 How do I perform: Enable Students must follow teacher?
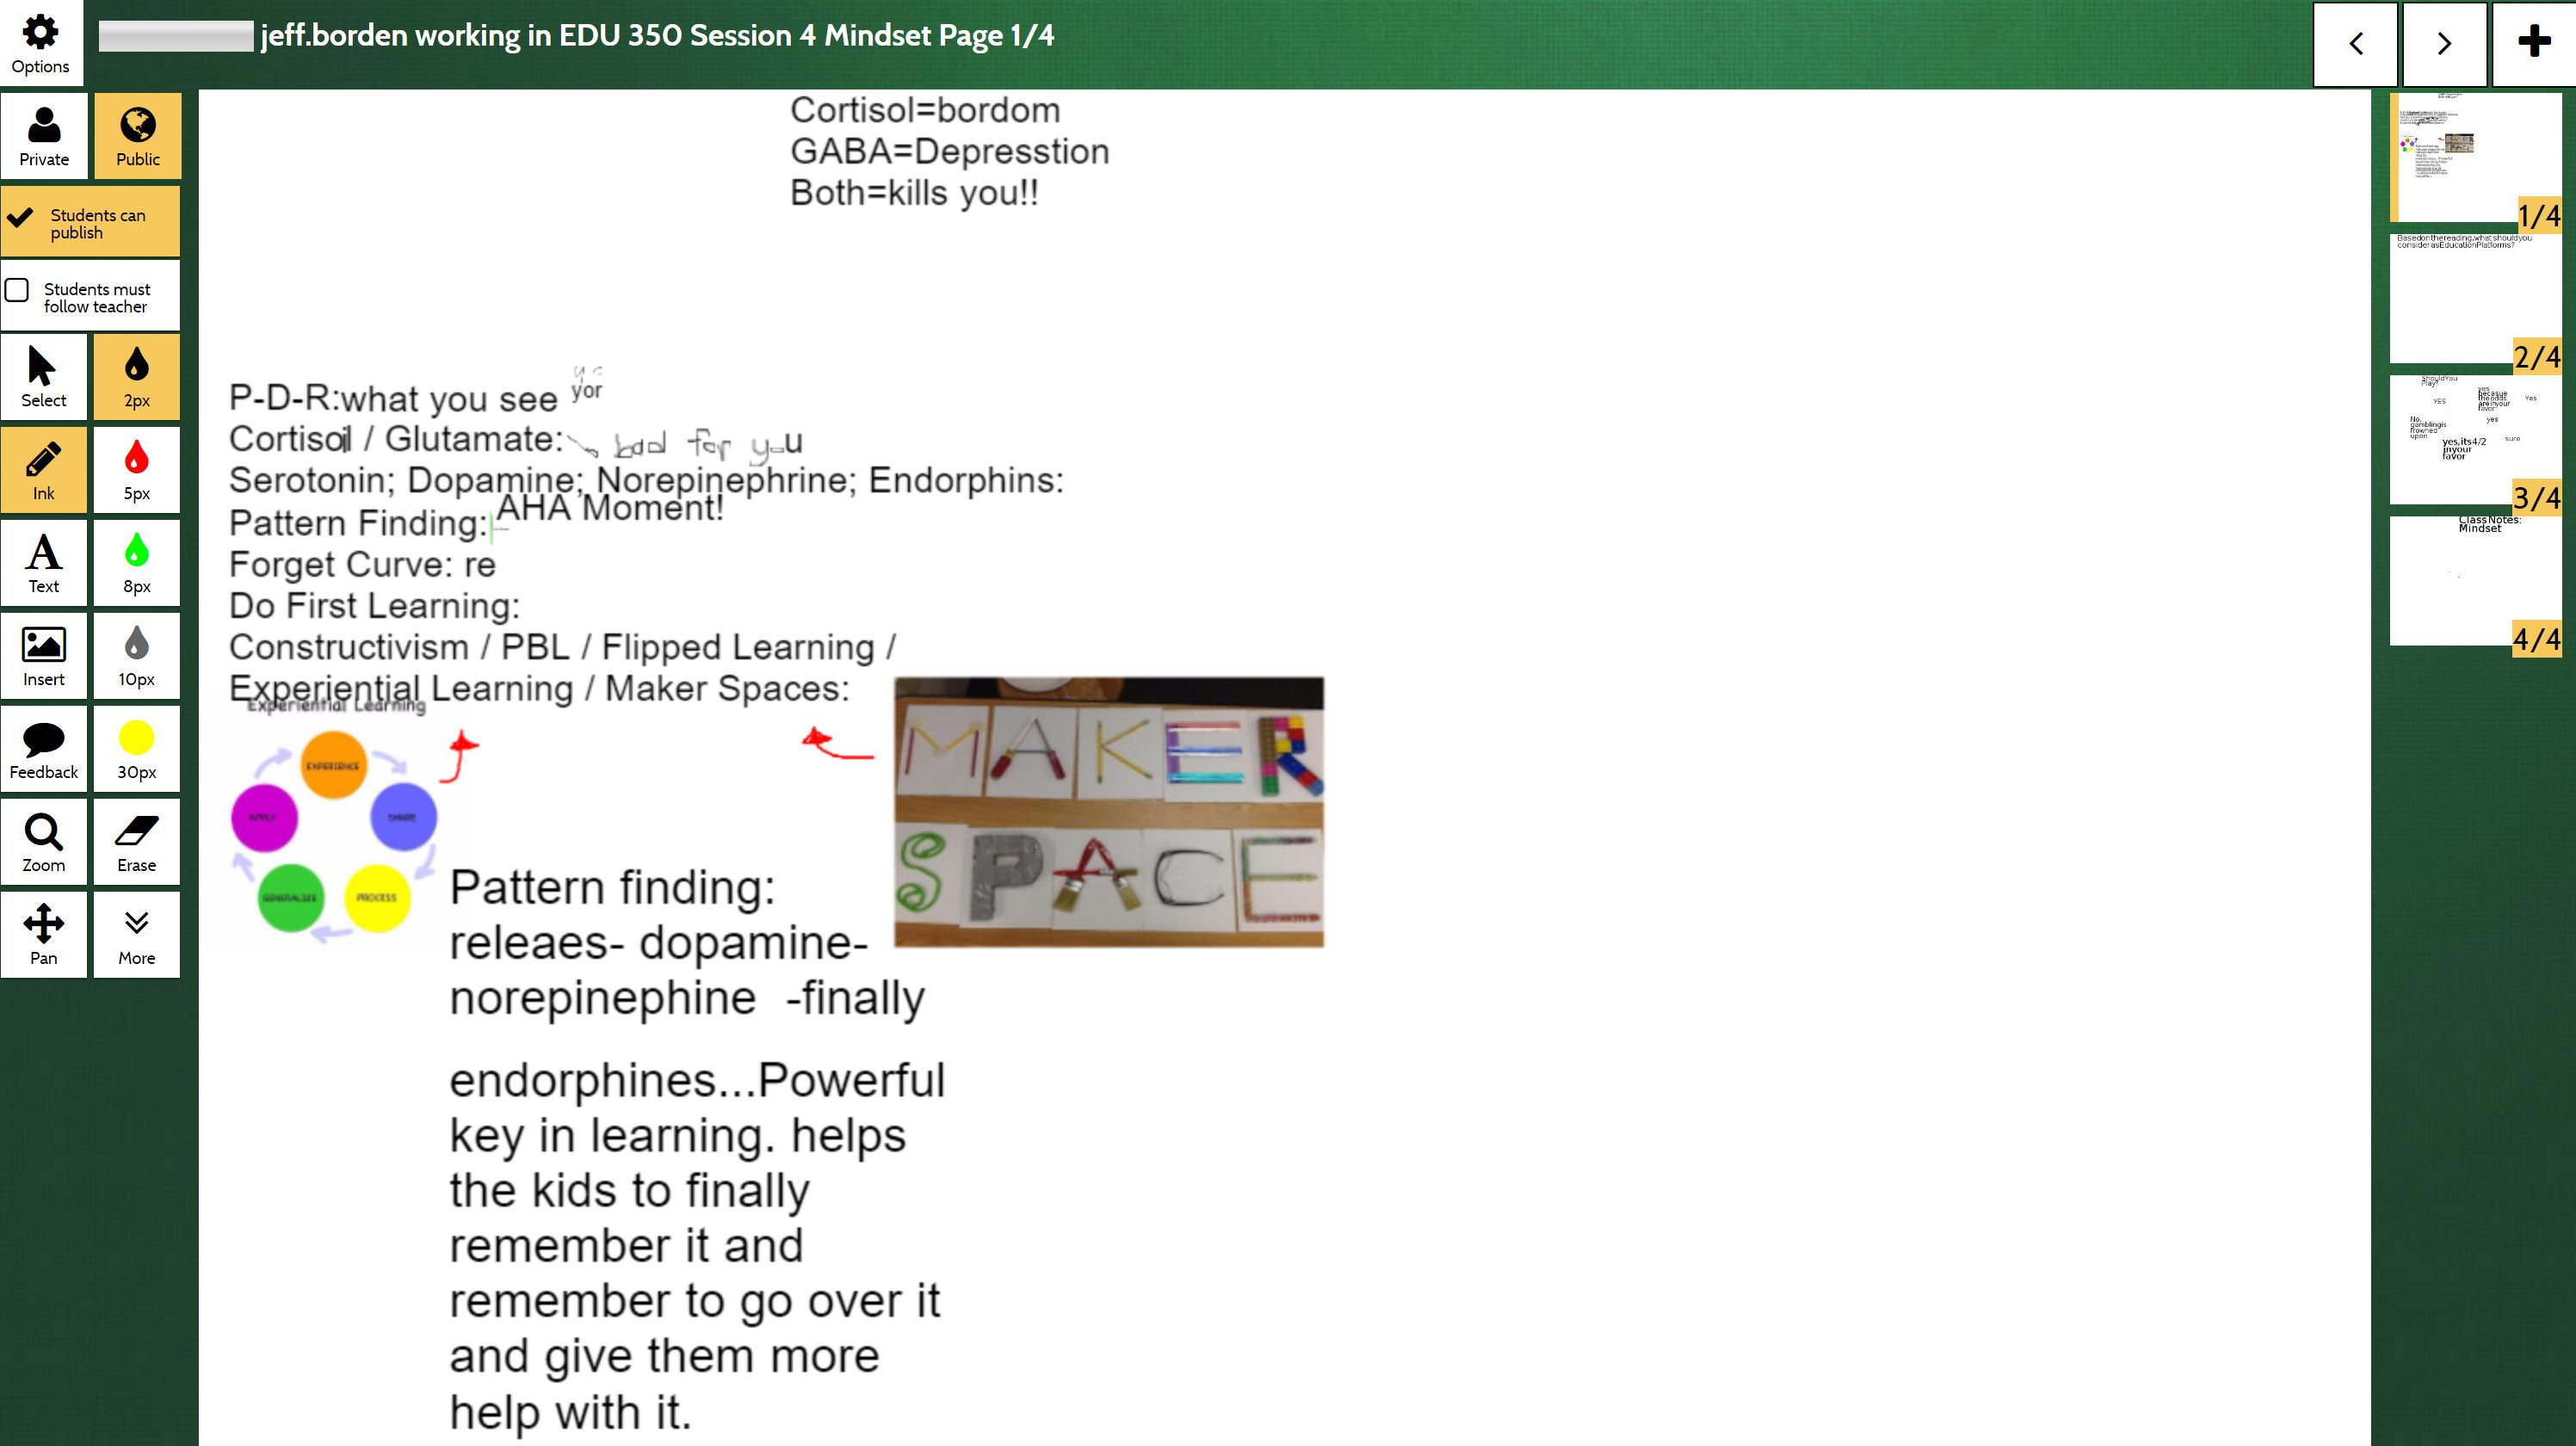coord(20,290)
